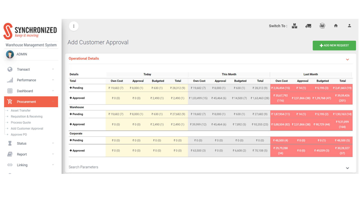Screen dimensions: 359x214
Task: Expand the Report menu
Action: pyautogui.click(x=53, y=154)
